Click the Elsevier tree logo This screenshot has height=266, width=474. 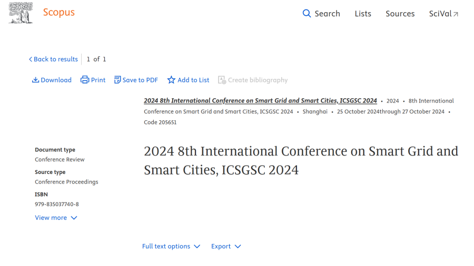pyautogui.click(x=21, y=13)
